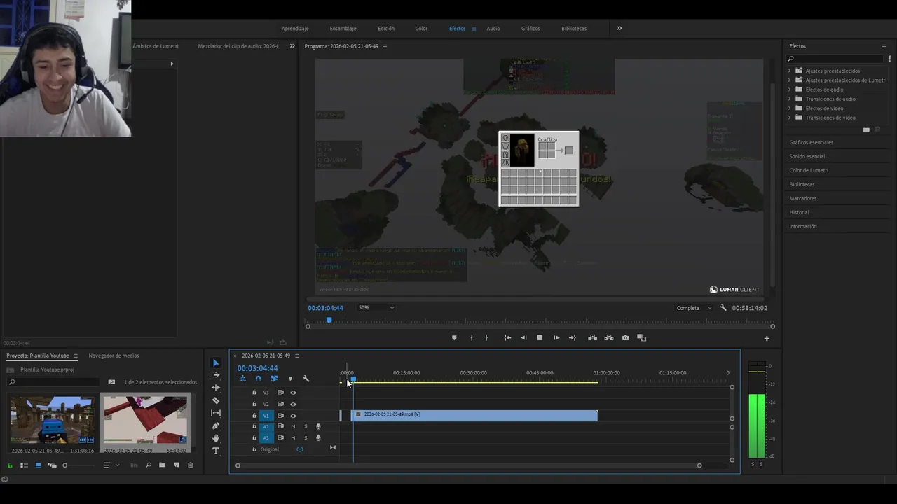
Task: Switch the project panel to list view
Action: tap(24, 465)
